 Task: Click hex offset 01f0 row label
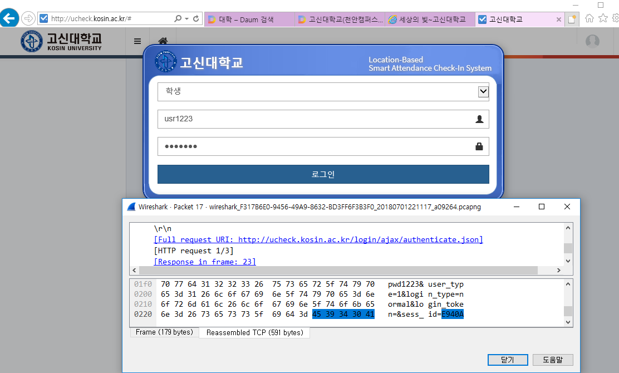click(143, 284)
